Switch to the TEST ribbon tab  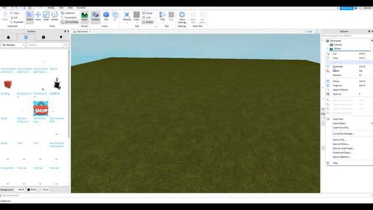pos(61,8)
